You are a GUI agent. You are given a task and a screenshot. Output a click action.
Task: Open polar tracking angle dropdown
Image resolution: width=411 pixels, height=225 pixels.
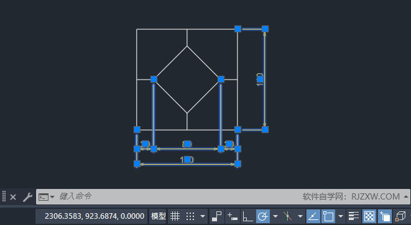tap(275, 216)
